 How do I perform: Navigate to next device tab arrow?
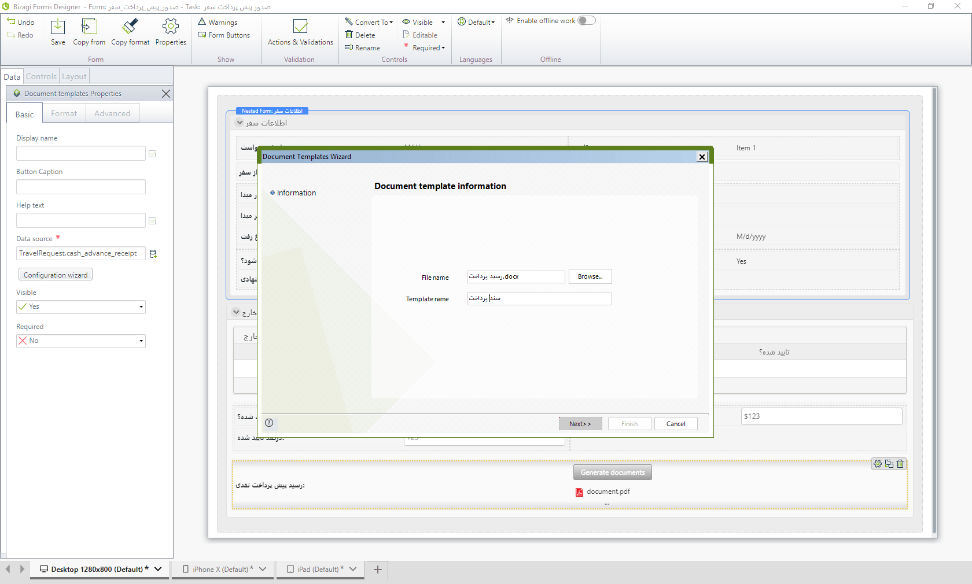point(22,569)
